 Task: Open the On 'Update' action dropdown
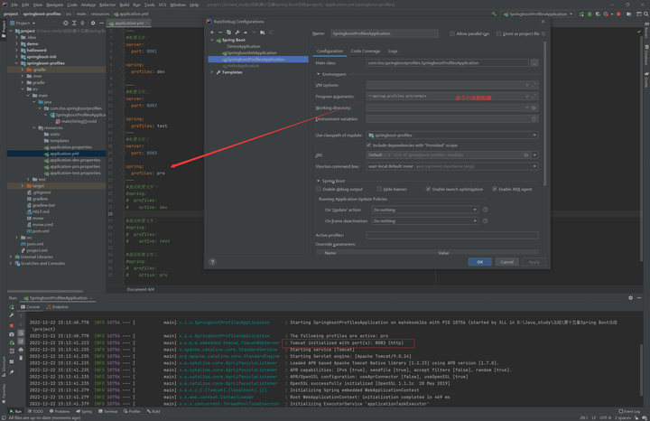[424, 210]
